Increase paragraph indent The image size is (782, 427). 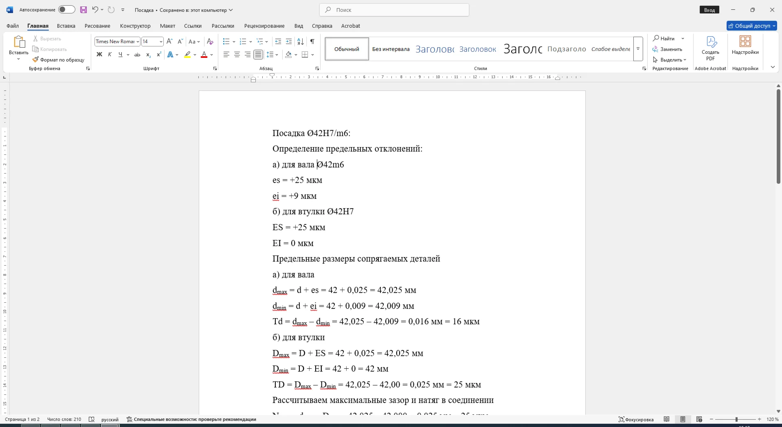tap(289, 42)
